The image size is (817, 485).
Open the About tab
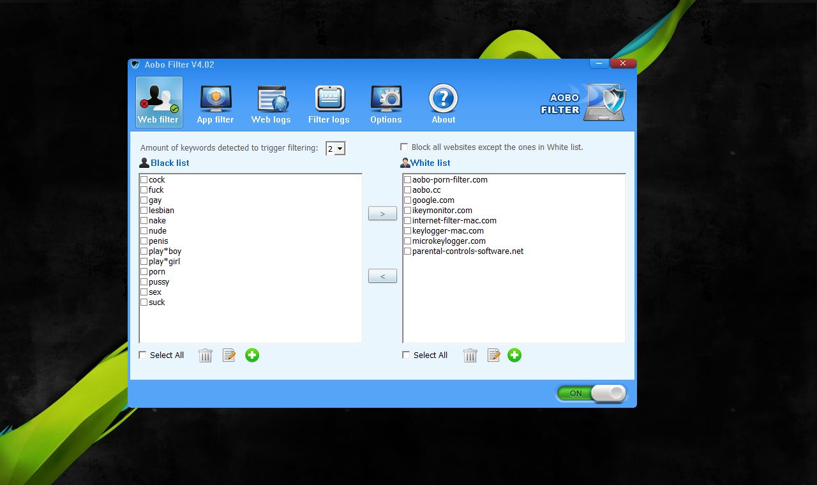coord(444,104)
